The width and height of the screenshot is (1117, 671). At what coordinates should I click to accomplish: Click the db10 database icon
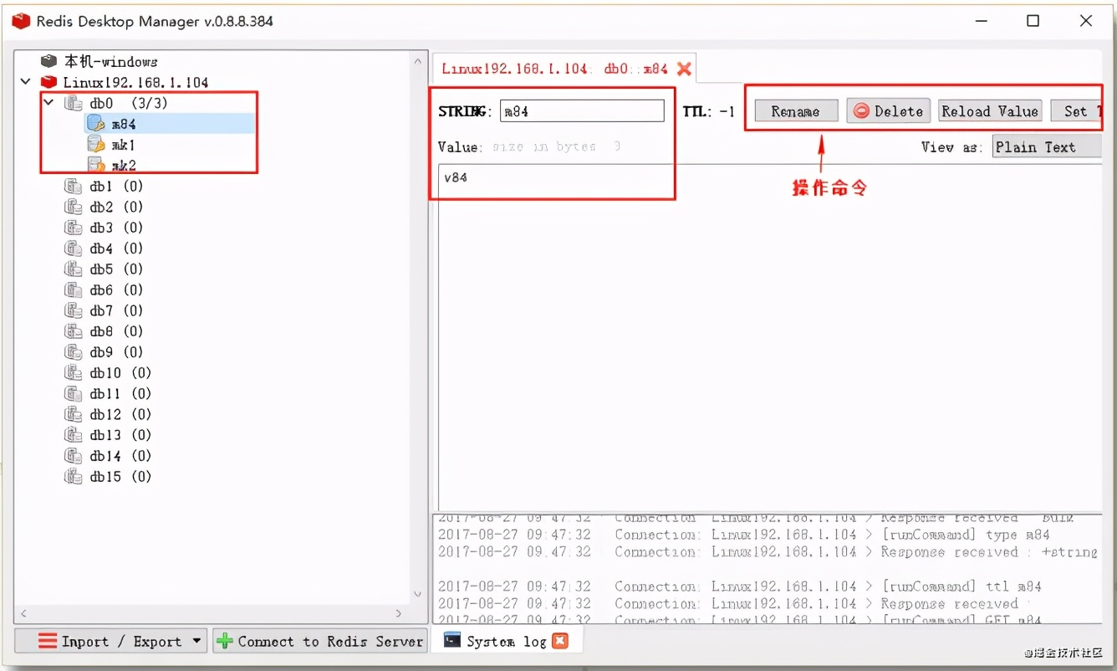(x=74, y=373)
